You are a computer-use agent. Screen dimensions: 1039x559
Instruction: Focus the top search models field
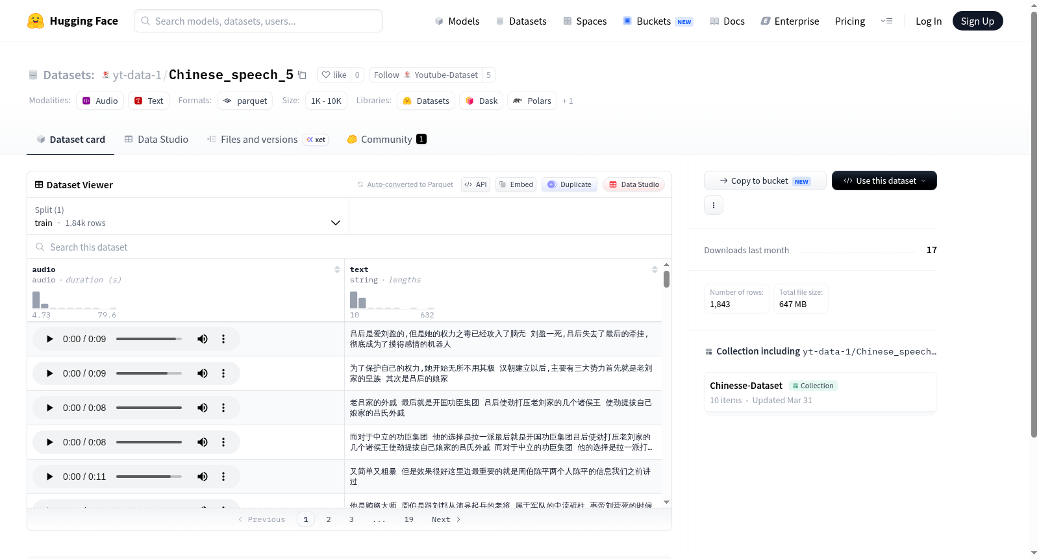click(x=258, y=21)
